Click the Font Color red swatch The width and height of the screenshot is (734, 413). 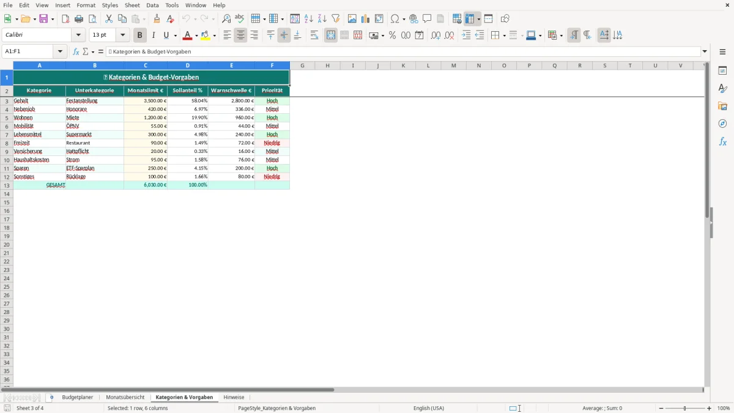pyautogui.click(x=188, y=35)
